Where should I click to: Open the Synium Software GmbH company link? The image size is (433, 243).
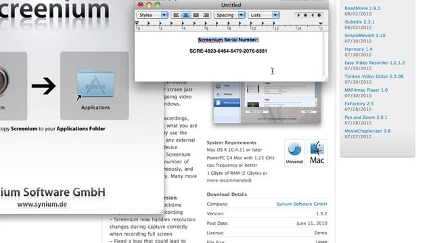click(302, 204)
